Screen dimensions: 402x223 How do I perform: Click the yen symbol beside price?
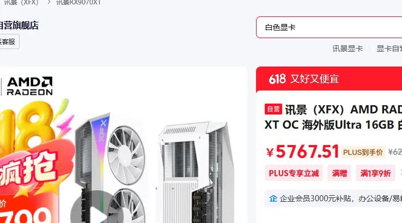pos(270,153)
